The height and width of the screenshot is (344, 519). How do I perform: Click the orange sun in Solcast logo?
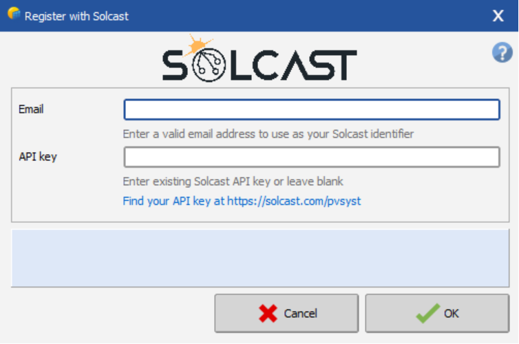[x=198, y=45]
